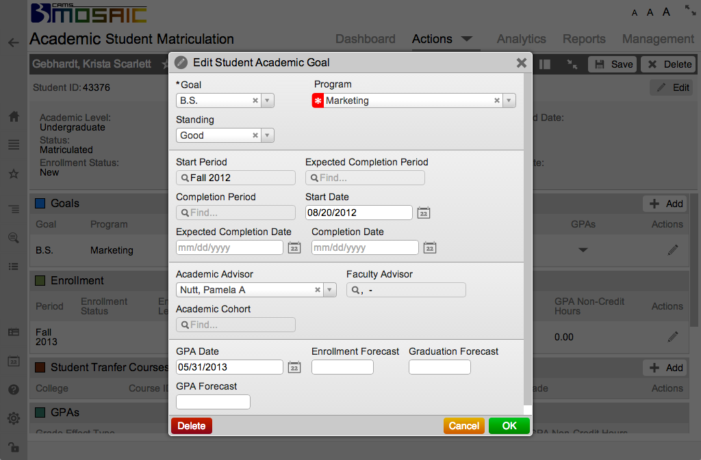Open the Academic Advisor dropdown
This screenshot has width=701, height=460.
point(330,290)
